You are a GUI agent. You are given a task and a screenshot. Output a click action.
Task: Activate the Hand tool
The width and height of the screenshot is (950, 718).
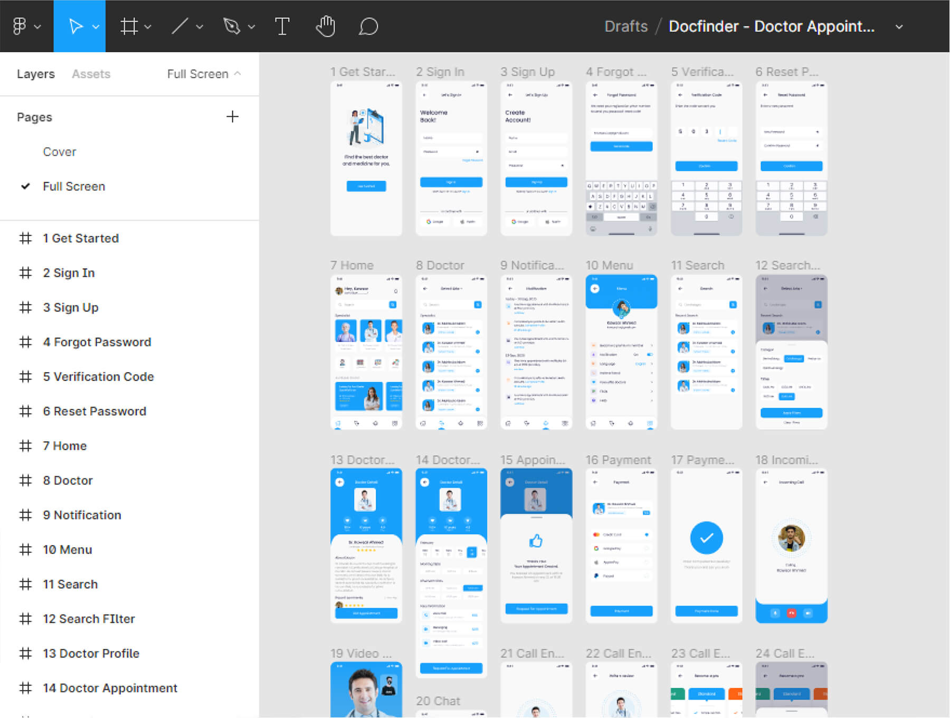click(x=326, y=26)
